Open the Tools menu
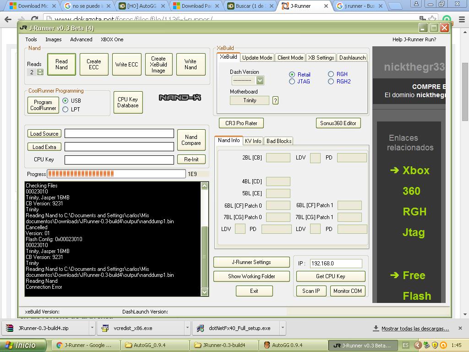Viewport: 469px width, 352px height. [x=31, y=39]
